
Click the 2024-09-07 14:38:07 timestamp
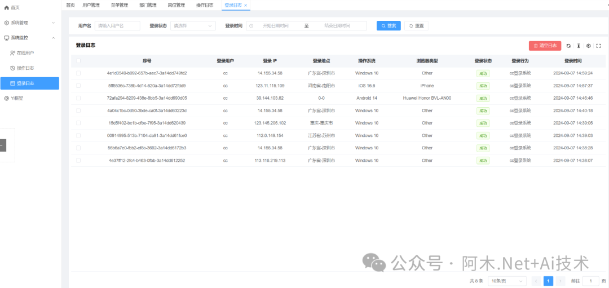pyautogui.click(x=573, y=160)
